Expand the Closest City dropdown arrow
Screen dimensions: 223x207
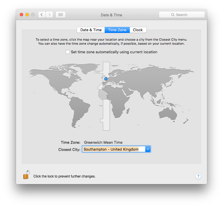pos(148,149)
